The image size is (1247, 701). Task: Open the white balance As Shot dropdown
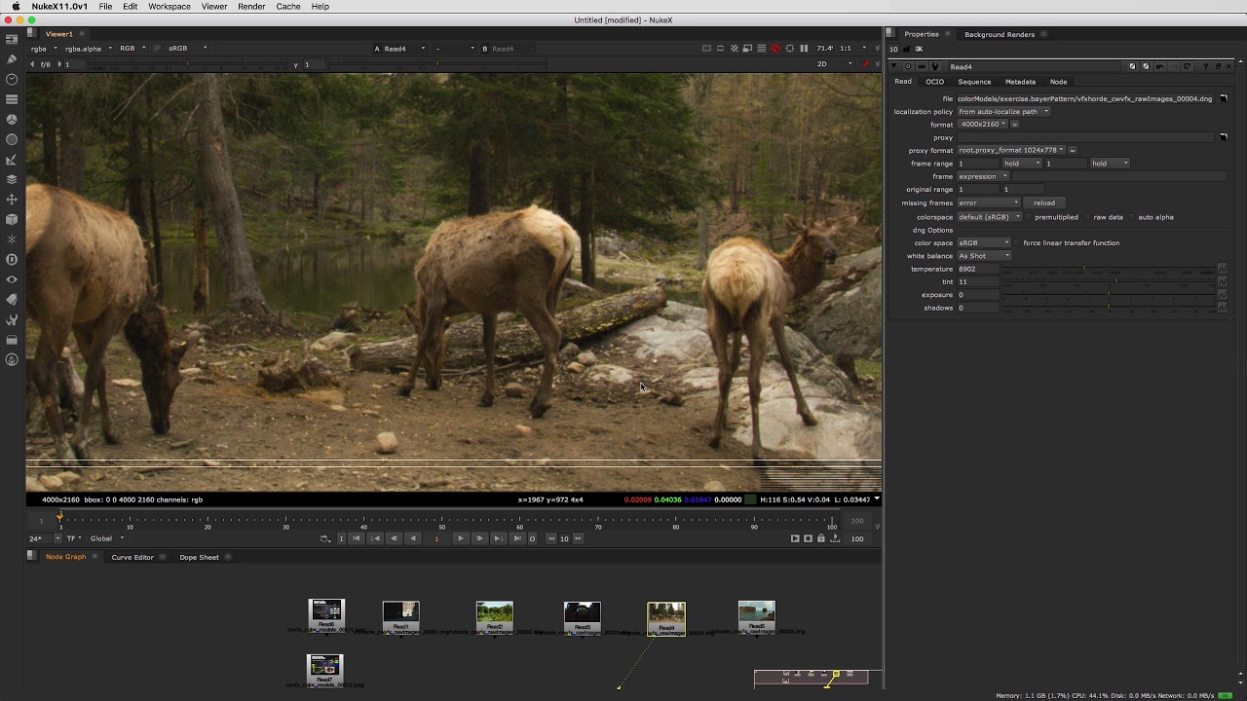[985, 256]
